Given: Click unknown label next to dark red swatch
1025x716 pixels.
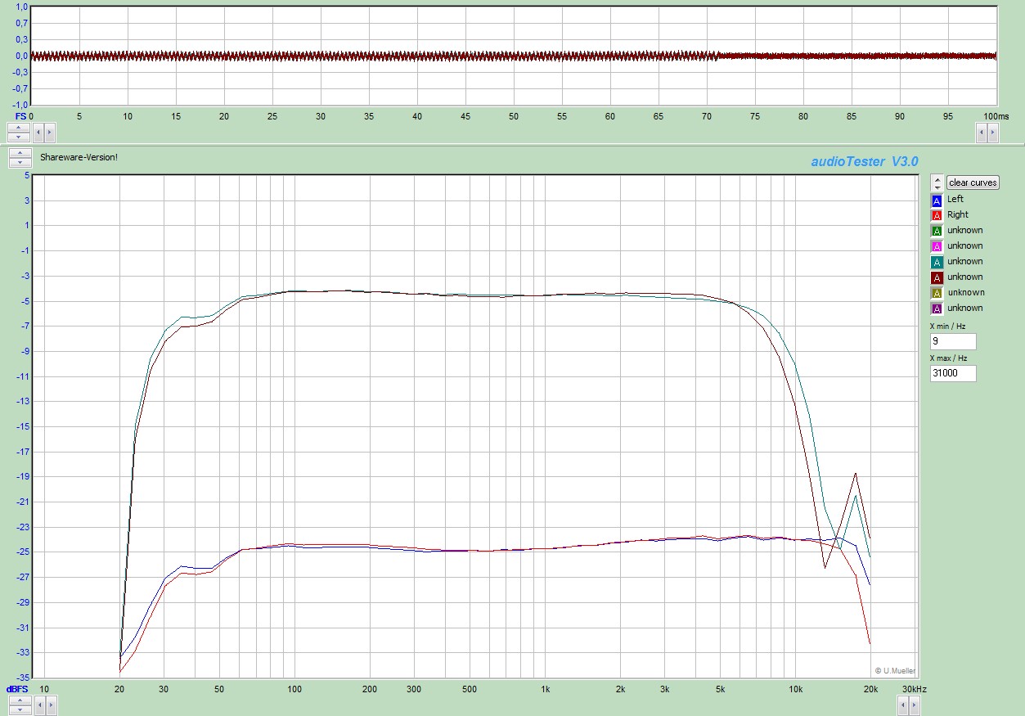Looking at the screenshot, I should [965, 277].
